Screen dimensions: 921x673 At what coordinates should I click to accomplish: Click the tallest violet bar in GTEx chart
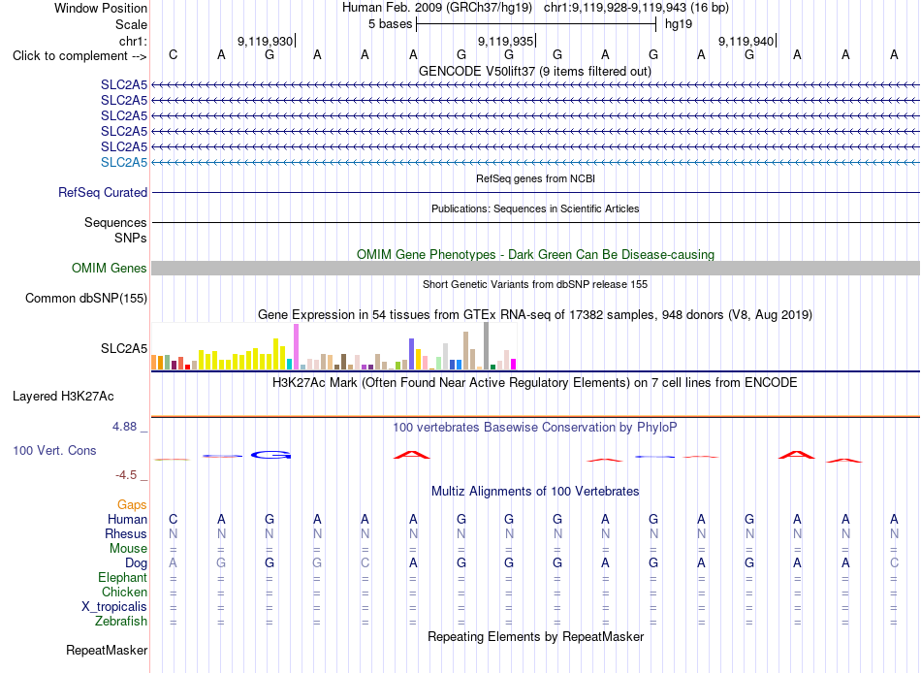pos(296,347)
